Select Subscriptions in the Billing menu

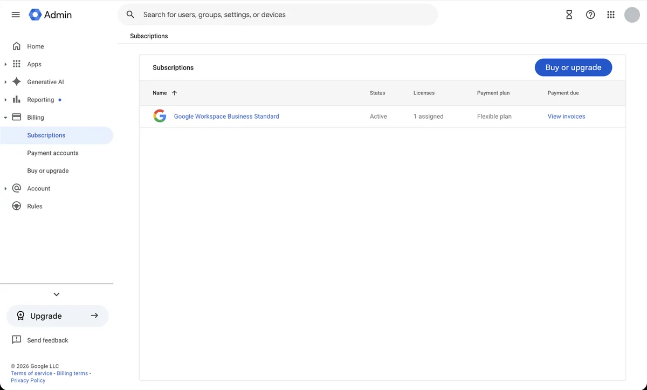pyautogui.click(x=57, y=135)
